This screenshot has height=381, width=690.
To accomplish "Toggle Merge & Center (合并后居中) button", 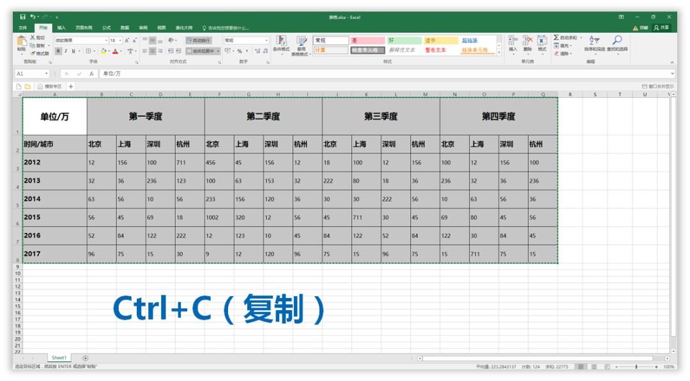I will click(203, 51).
